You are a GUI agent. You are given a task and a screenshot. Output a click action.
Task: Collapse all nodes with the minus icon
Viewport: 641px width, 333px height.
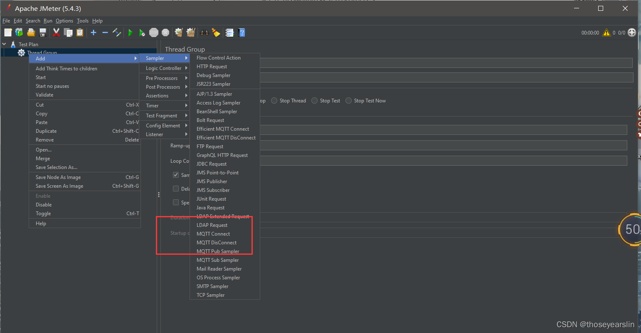[105, 32]
